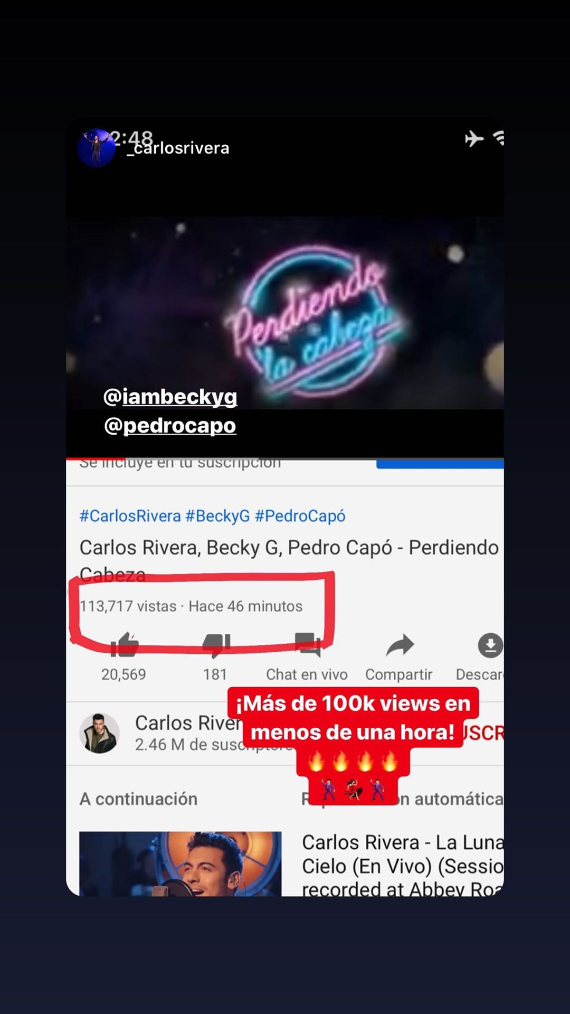
Task: Tap the thumbs-up like icon
Action: point(124,645)
